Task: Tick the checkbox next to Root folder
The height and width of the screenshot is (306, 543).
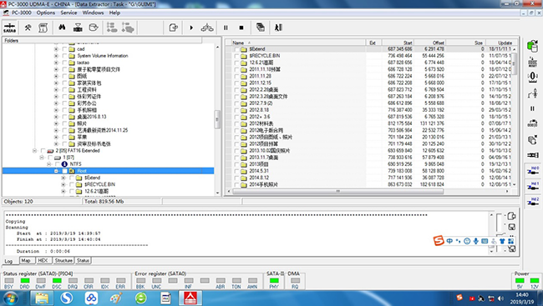Action: click(x=64, y=171)
